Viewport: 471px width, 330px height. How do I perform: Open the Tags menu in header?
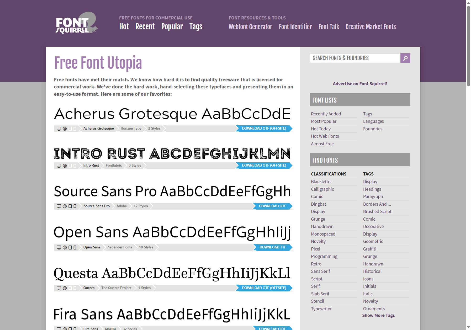click(x=196, y=26)
